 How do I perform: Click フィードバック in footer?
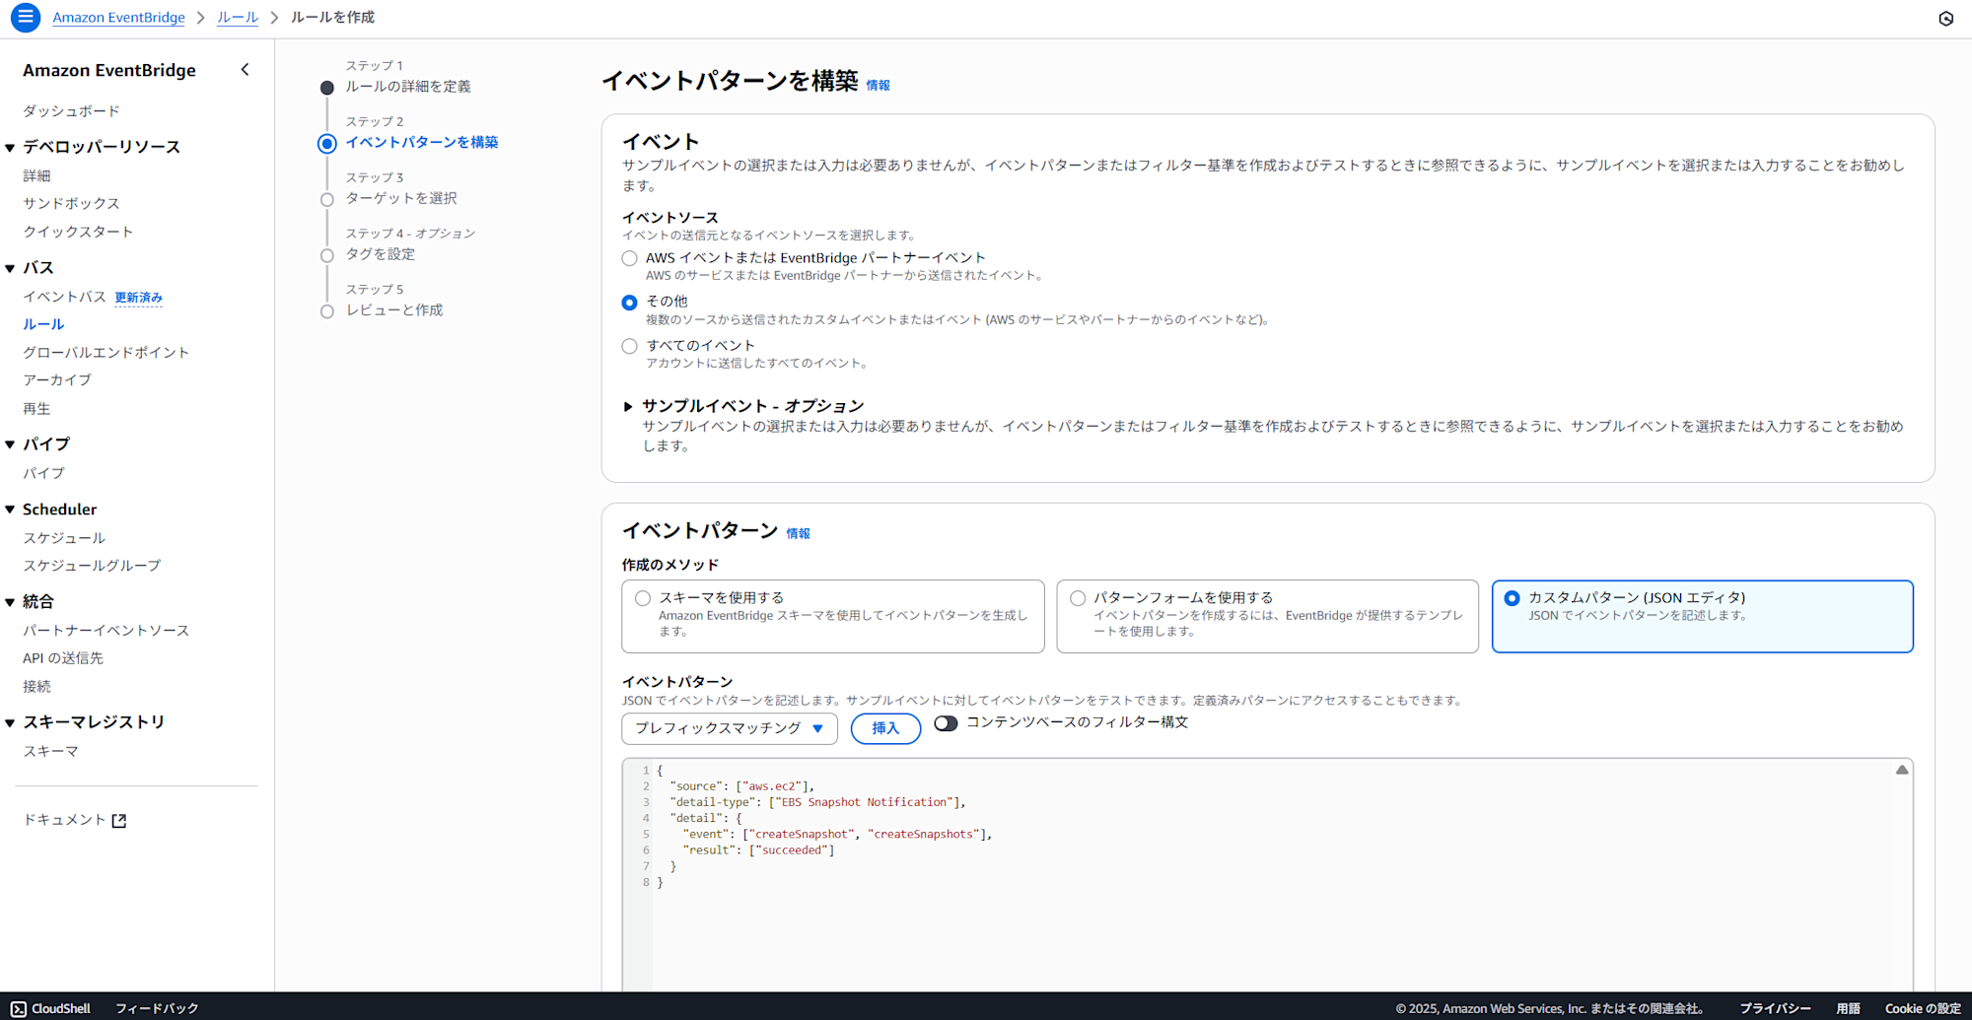(x=157, y=1008)
